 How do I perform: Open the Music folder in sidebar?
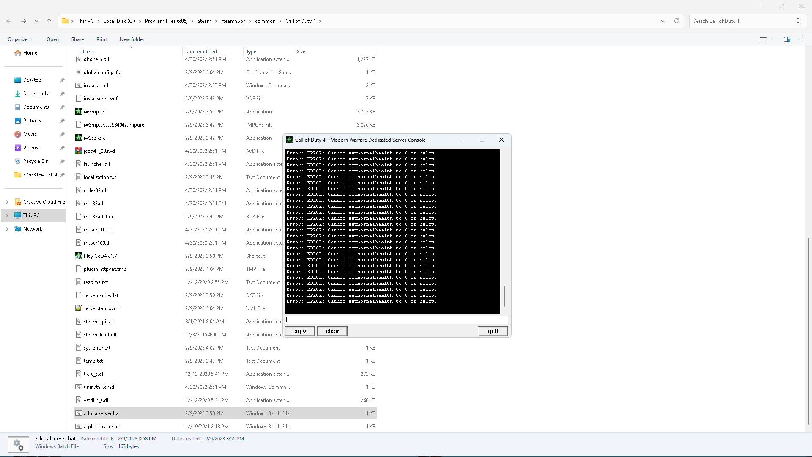[30, 134]
